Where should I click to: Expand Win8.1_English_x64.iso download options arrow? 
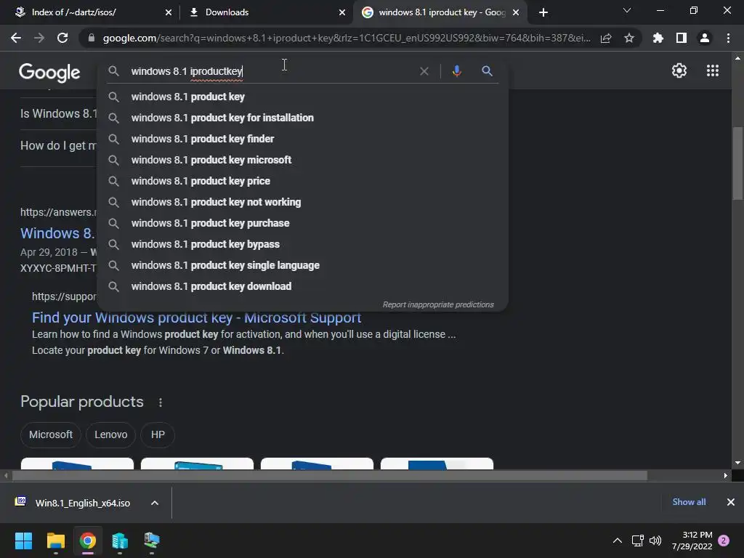[x=155, y=503]
